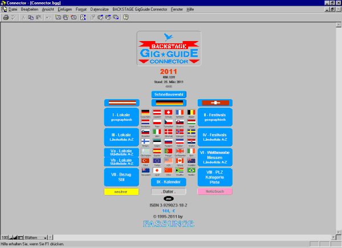Open IX - Kalender
342x248 pixels.
tap(168, 181)
